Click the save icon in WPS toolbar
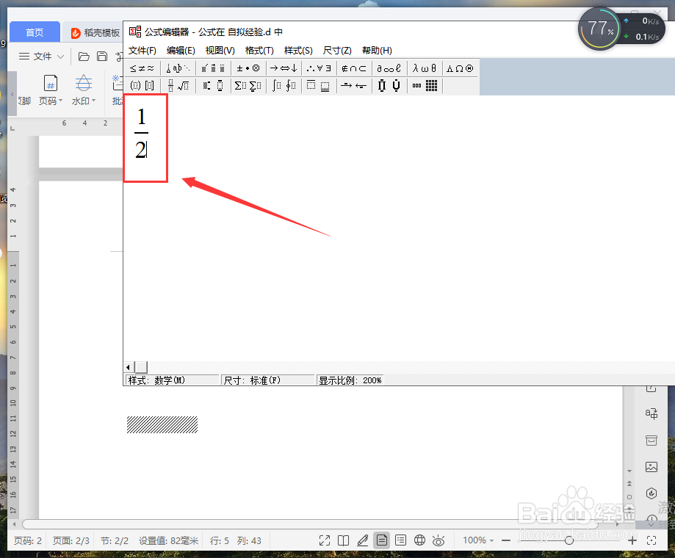Screen dimensions: 675x558 coord(102,57)
